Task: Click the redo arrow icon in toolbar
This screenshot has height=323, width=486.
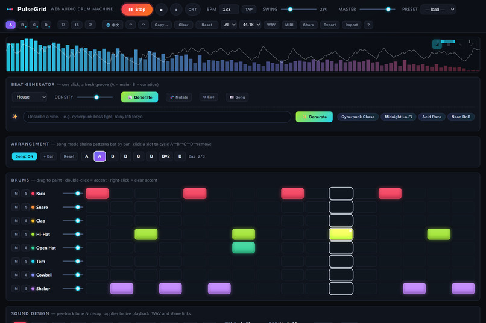Action: coord(143,25)
